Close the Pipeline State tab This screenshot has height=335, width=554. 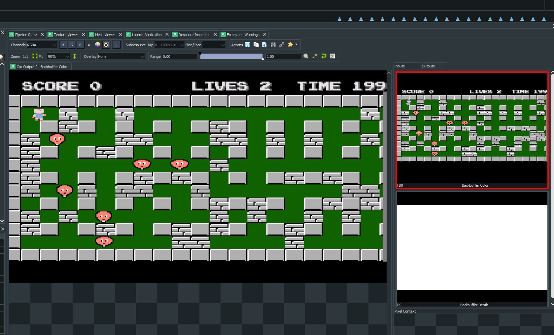pos(42,34)
